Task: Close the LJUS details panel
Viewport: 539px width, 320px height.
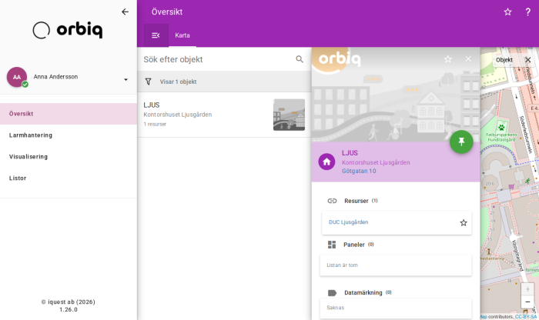Action: [x=468, y=59]
